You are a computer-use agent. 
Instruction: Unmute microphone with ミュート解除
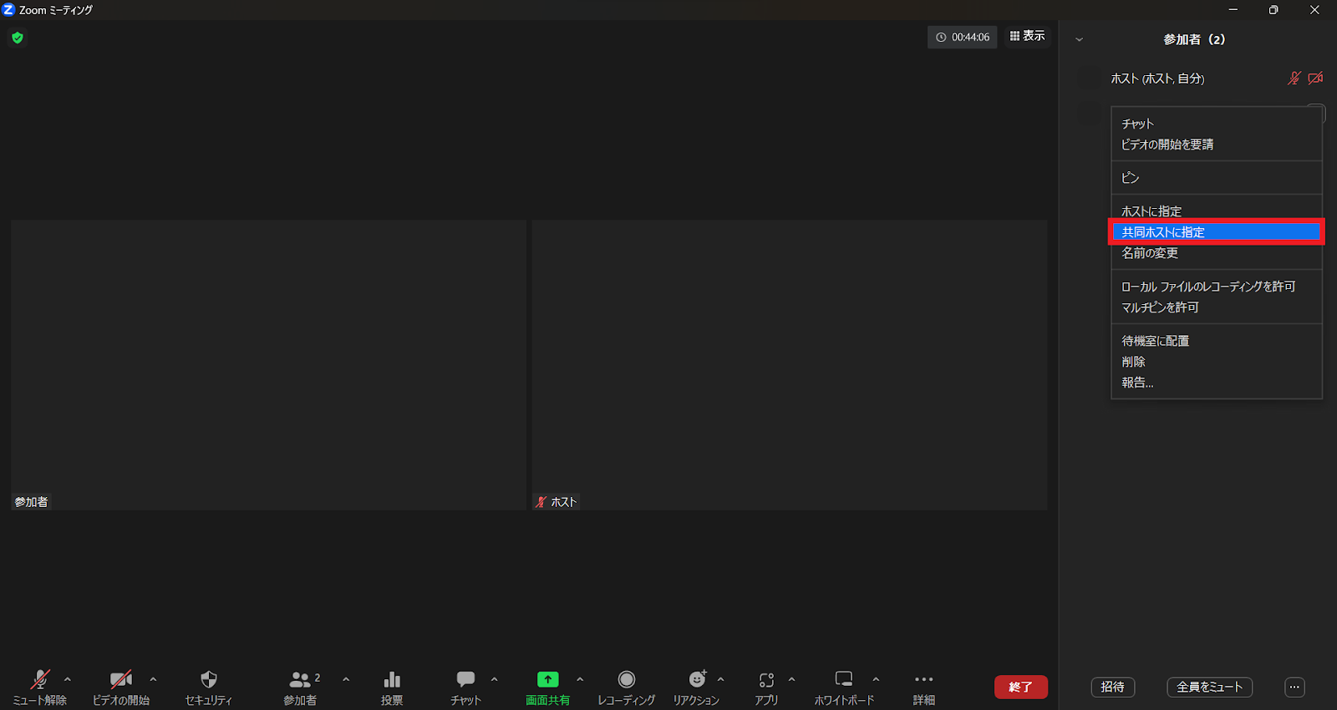(39, 680)
